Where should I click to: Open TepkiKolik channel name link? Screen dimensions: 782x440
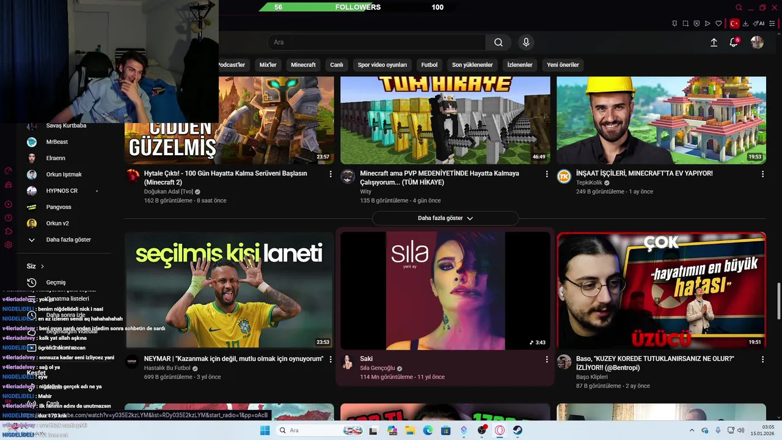click(589, 183)
